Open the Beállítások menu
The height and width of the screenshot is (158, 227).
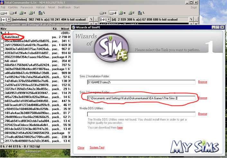(64, 7)
